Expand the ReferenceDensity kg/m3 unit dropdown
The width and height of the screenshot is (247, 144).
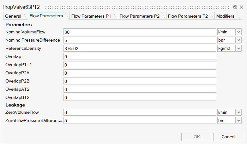pos(238,48)
